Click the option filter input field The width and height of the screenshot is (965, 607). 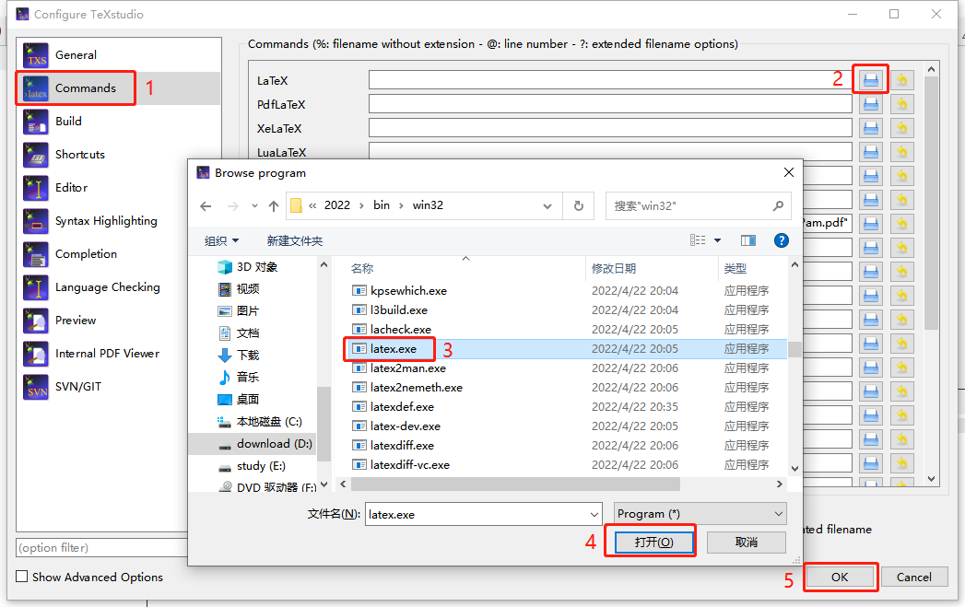tap(102, 547)
